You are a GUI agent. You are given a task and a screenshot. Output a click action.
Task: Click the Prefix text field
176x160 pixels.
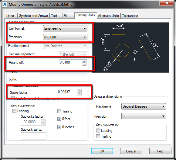(63, 71)
